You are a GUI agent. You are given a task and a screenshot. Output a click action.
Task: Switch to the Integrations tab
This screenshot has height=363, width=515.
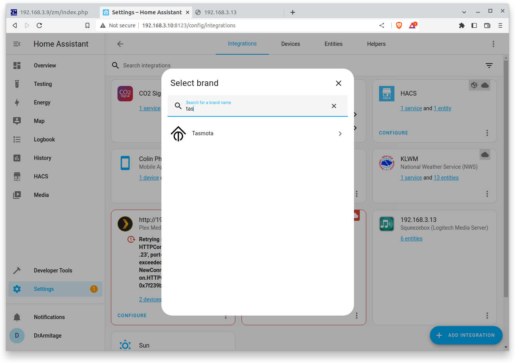point(242,44)
